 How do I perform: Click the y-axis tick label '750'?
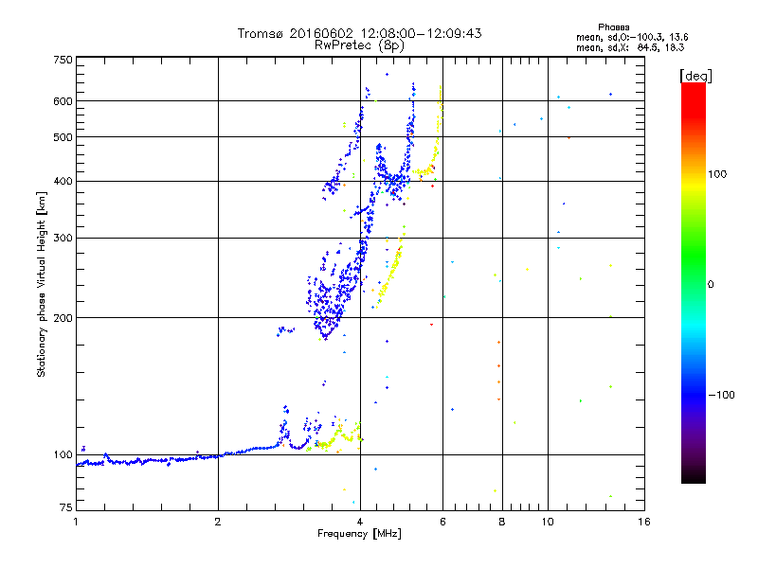click(x=63, y=60)
